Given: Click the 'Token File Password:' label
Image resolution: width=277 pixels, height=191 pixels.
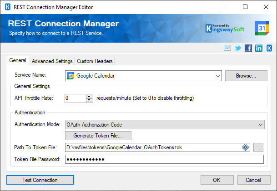Looking at the screenshot, I should (37, 159).
